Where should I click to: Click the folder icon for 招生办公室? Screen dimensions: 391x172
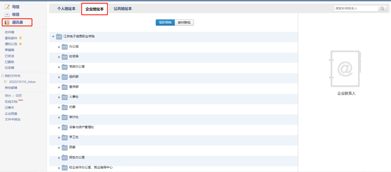(65, 158)
